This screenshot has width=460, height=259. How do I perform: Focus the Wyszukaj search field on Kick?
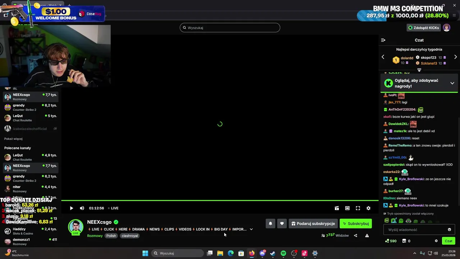coord(230,28)
